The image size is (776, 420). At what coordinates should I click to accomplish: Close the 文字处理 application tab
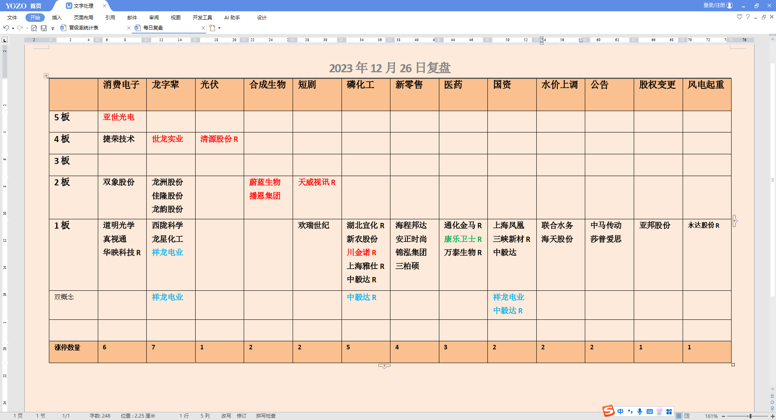pos(105,6)
